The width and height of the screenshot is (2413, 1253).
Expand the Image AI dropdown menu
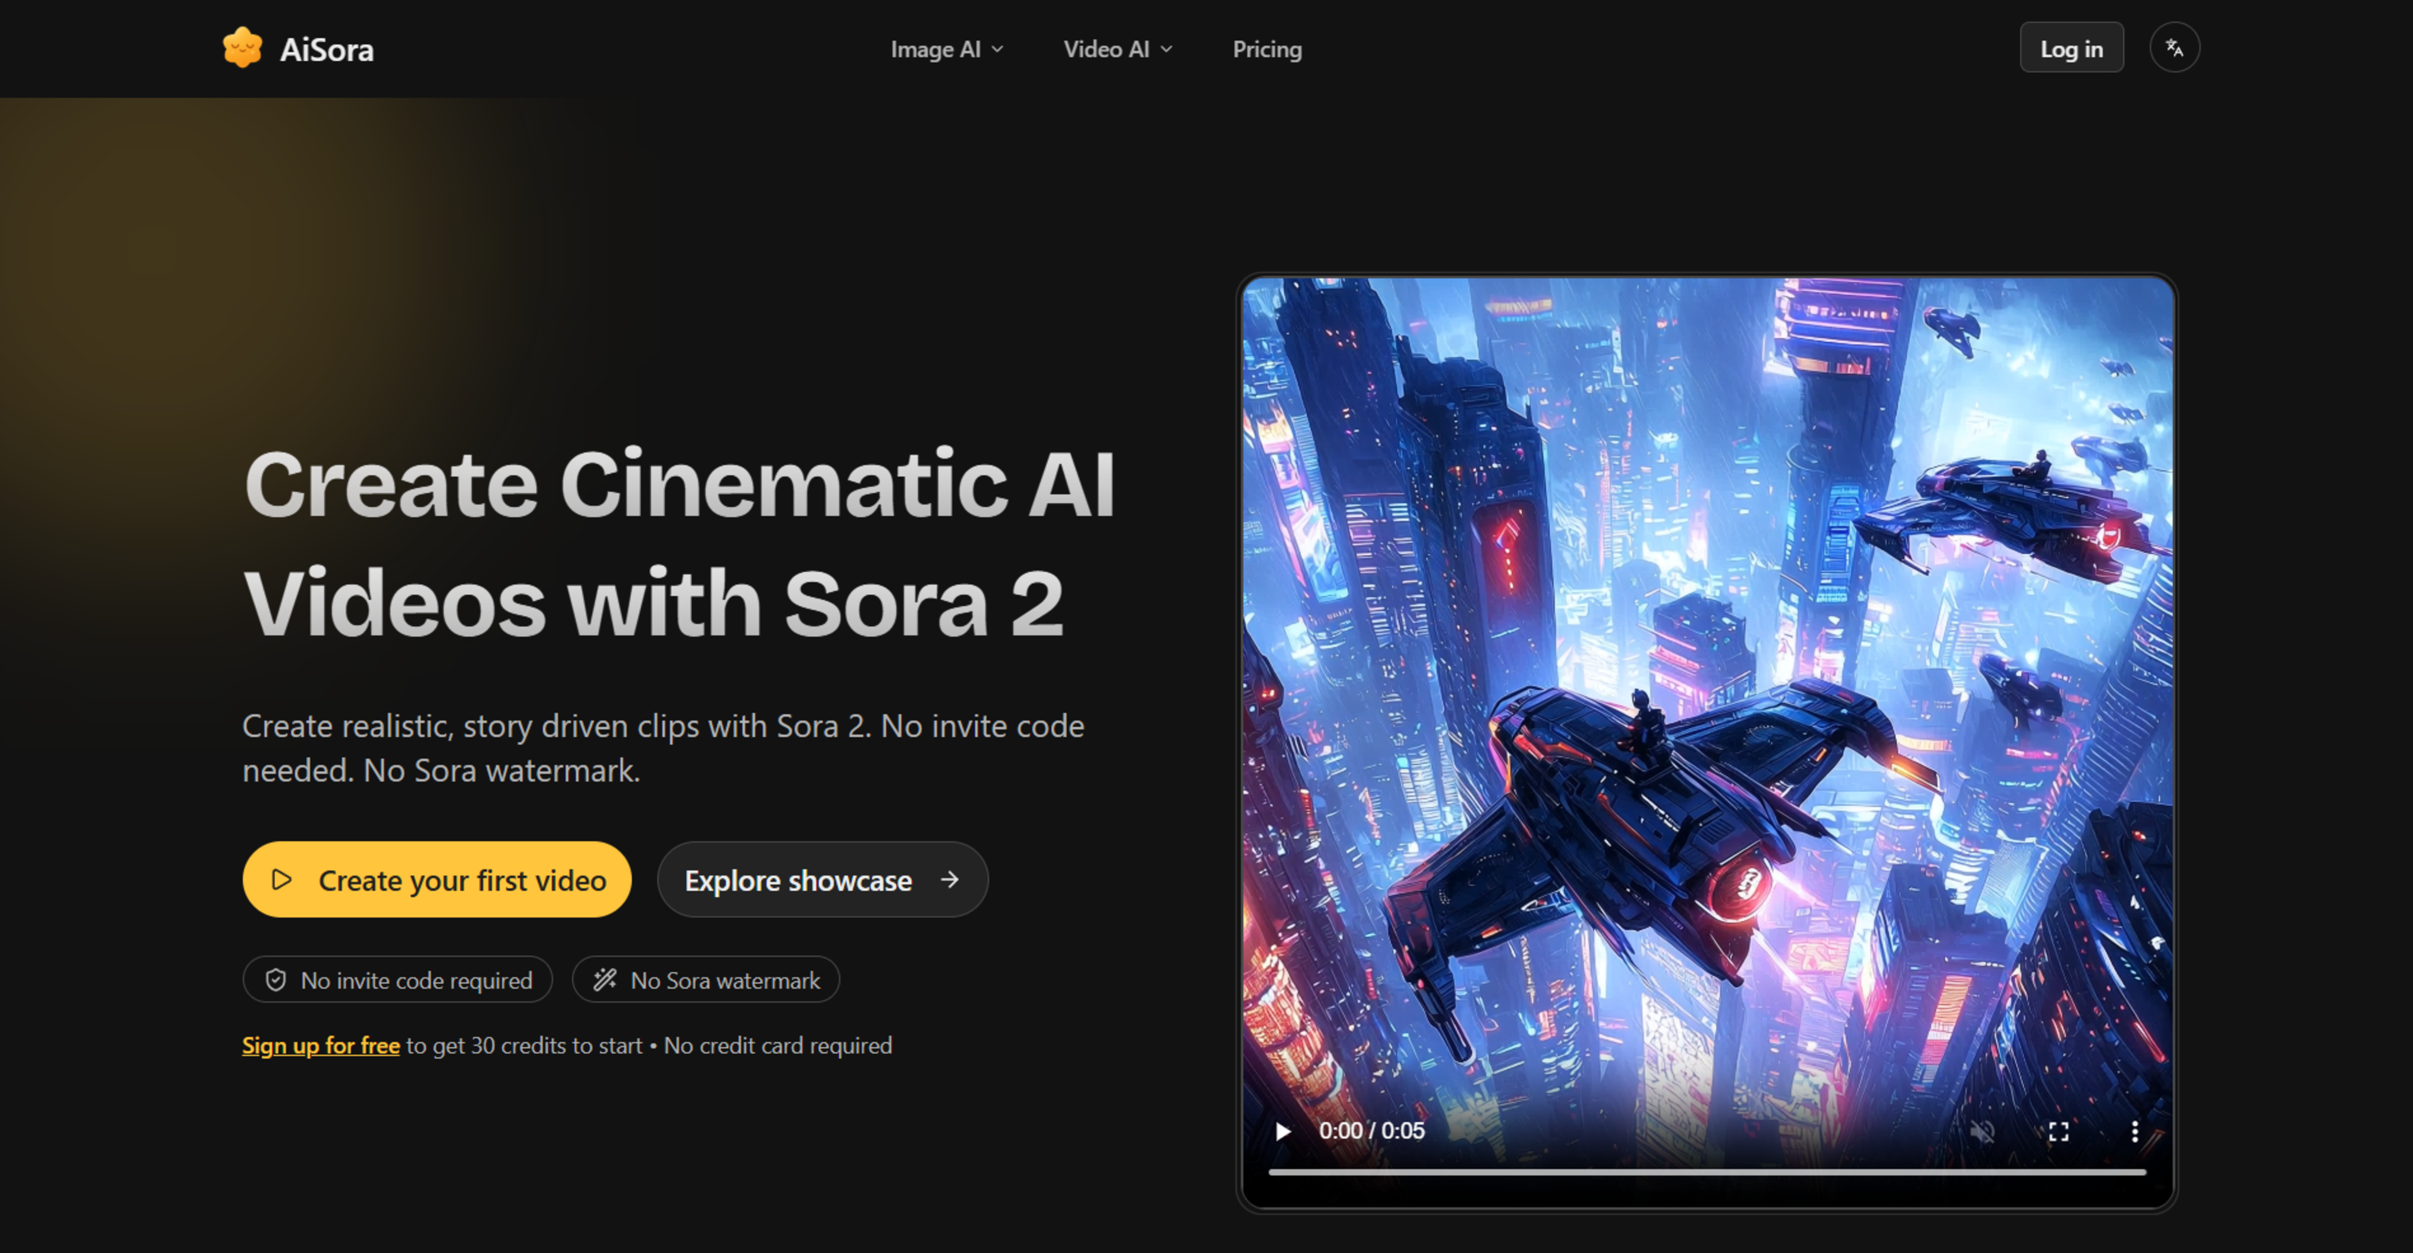pyautogui.click(x=946, y=49)
